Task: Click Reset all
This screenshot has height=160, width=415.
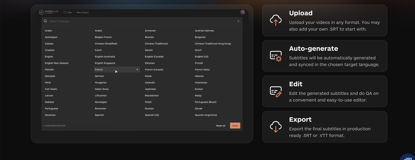Action: coord(221,126)
